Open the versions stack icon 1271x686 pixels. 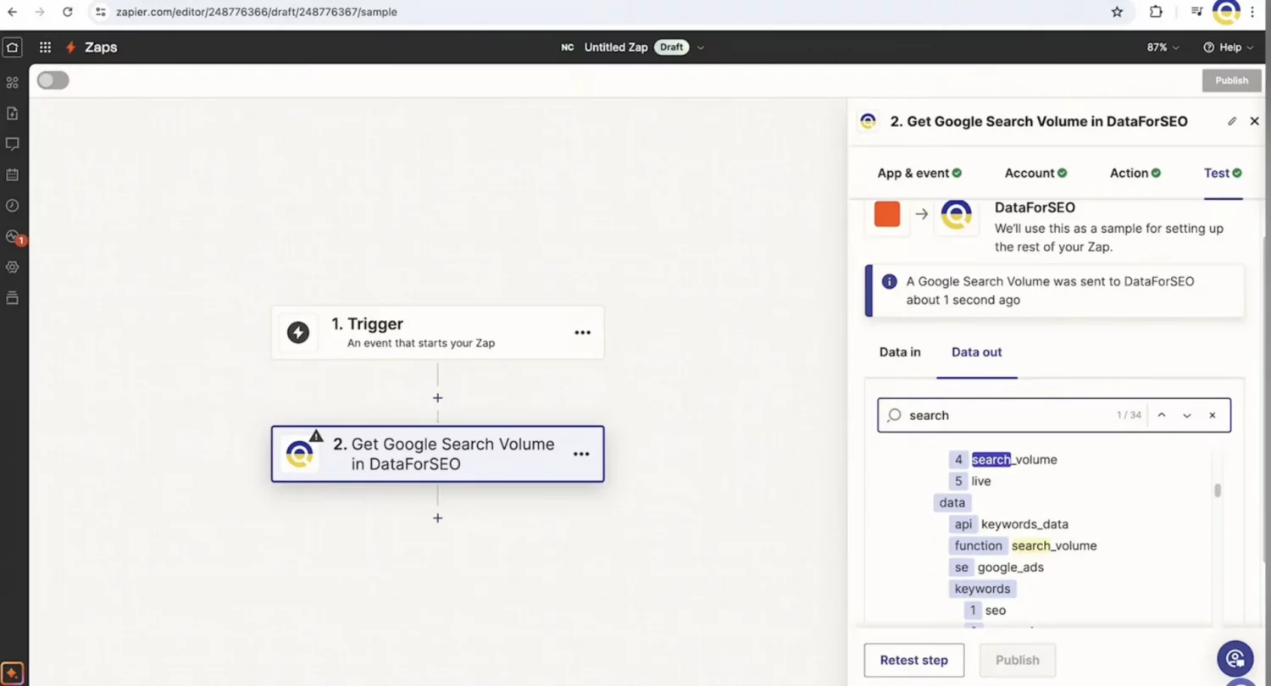click(12, 297)
